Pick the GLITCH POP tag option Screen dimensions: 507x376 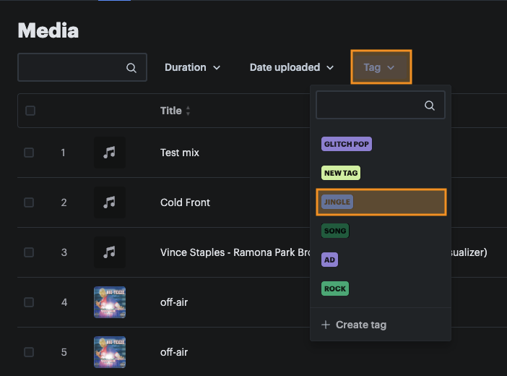tap(347, 144)
